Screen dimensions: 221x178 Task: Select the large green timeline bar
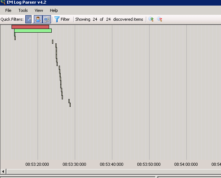(x=33, y=30)
